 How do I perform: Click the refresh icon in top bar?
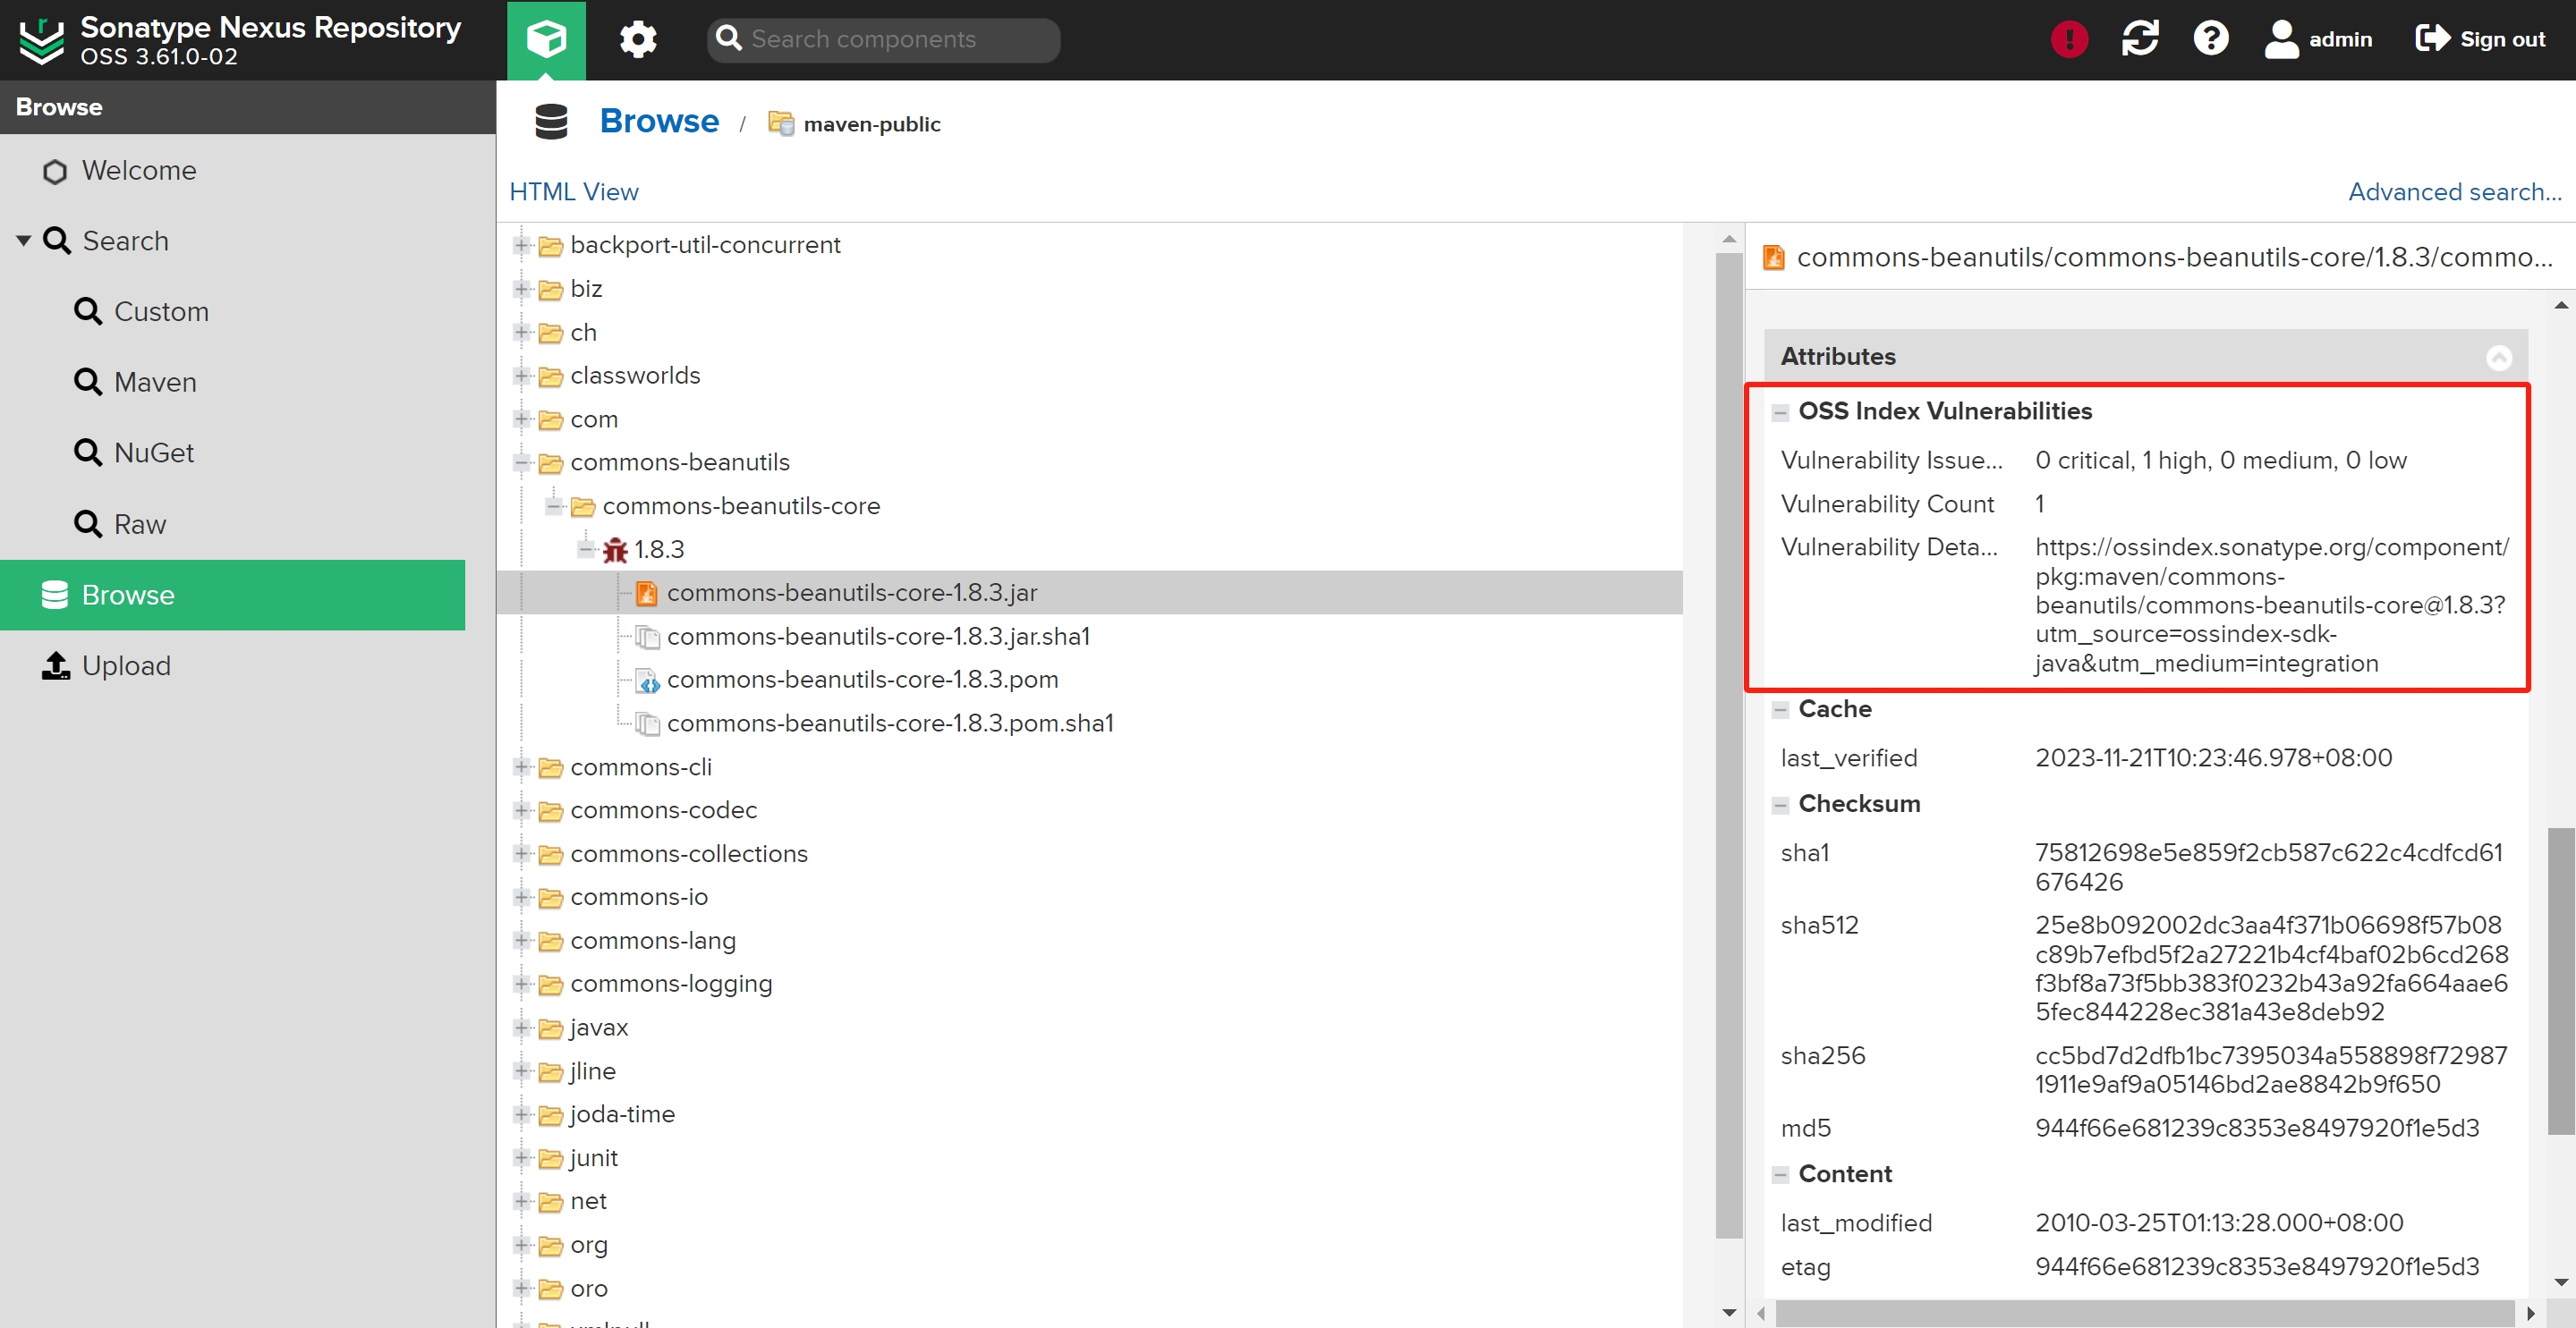click(x=2139, y=40)
